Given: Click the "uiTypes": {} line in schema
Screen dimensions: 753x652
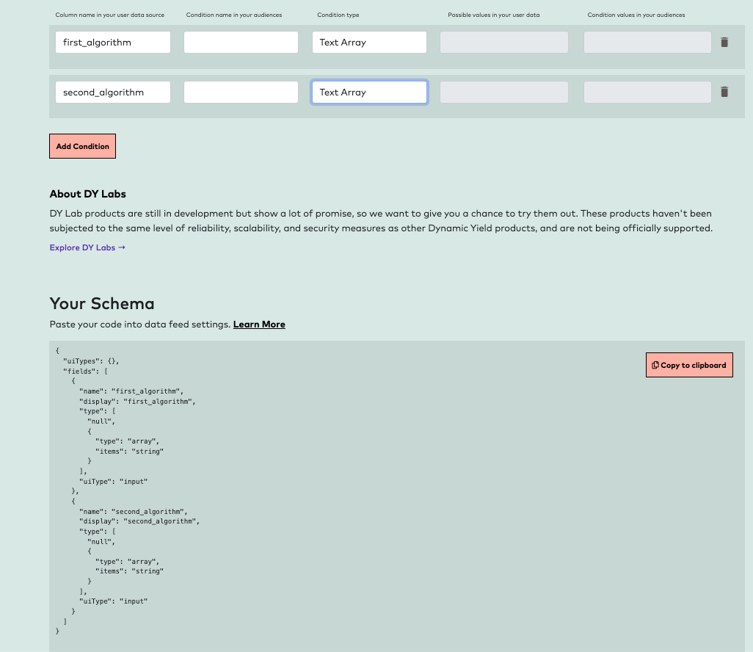Looking at the screenshot, I should click(x=91, y=361).
